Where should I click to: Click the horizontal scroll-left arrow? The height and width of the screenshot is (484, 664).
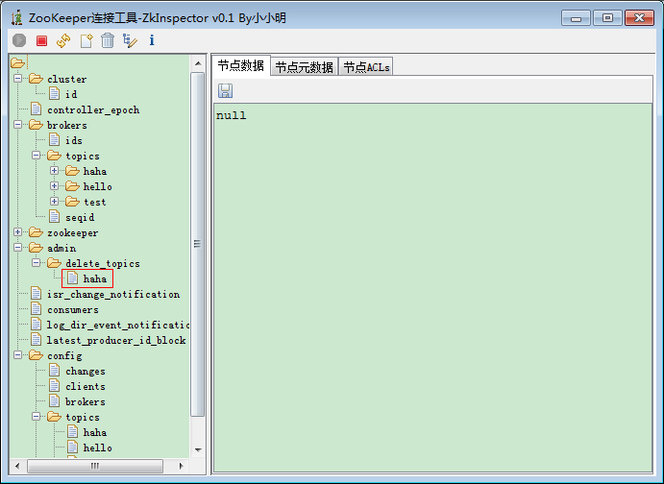[17, 466]
